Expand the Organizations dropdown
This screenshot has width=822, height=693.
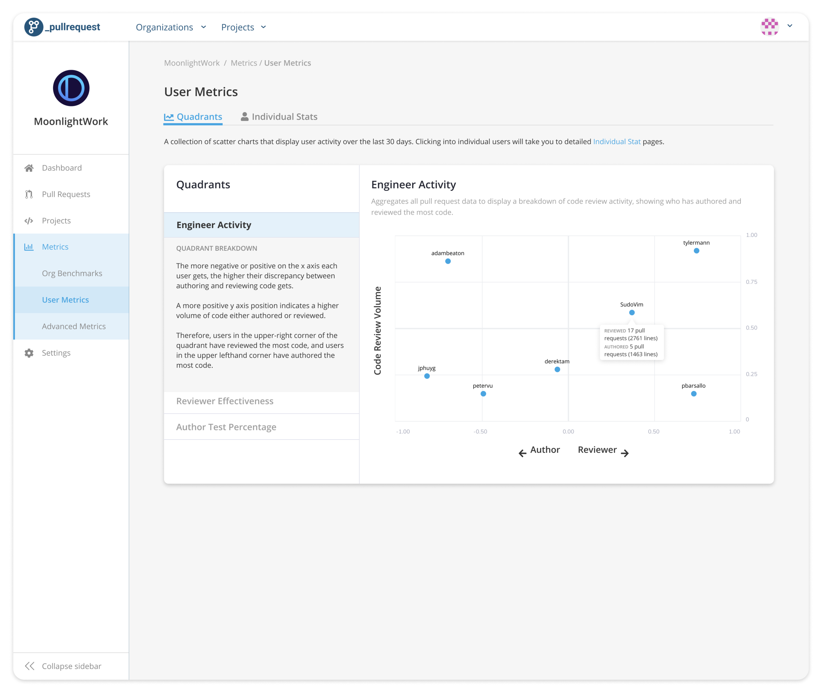pyautogui.click(x=171, y=27)
